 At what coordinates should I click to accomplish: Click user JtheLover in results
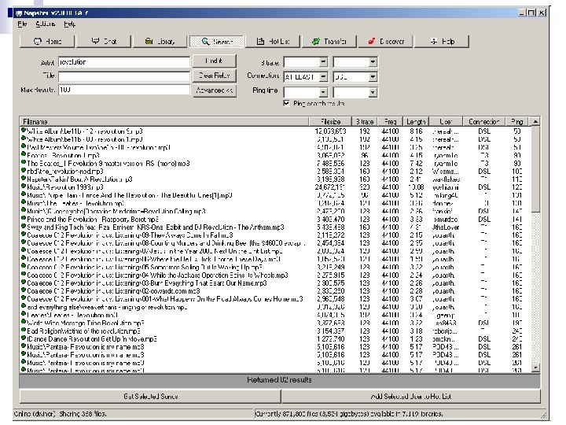(x=446, y=227)
